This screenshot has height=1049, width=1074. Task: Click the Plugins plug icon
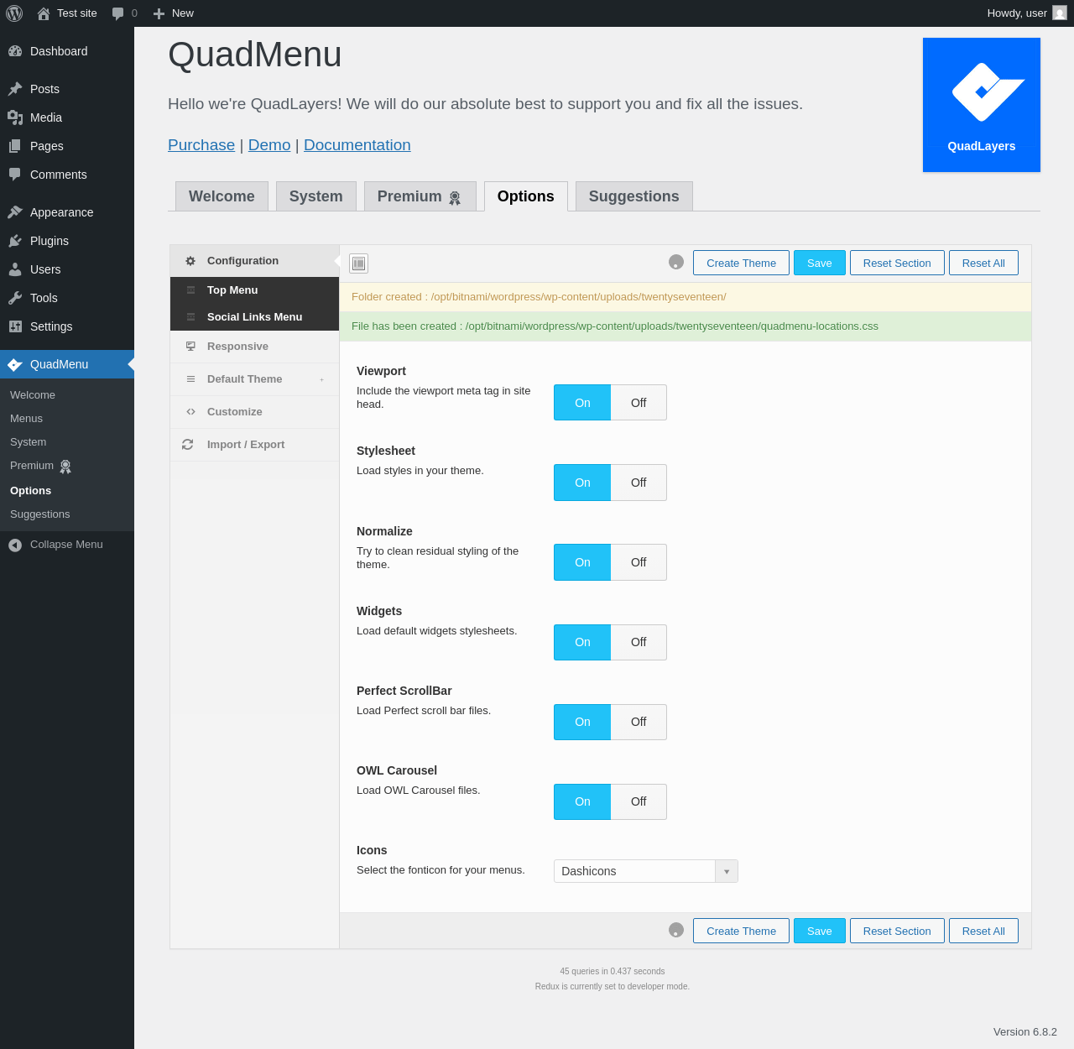point(15,241)
